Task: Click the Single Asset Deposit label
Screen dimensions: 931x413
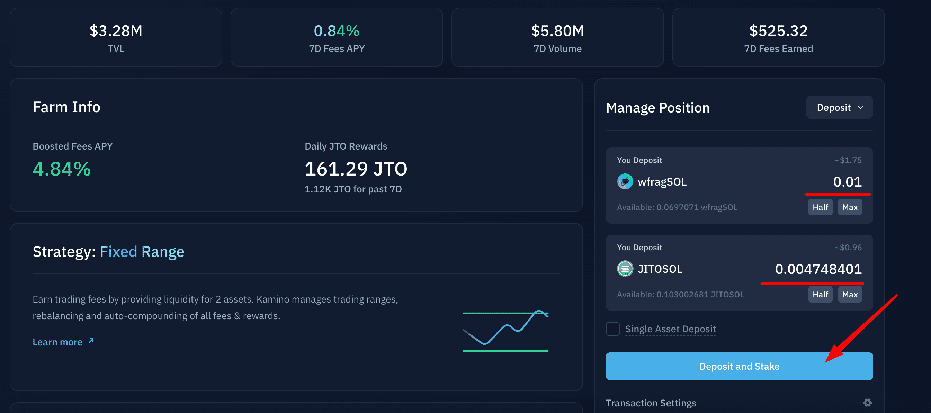Action: coord(670,329)
